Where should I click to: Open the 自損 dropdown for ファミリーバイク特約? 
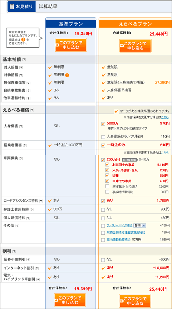140,225
